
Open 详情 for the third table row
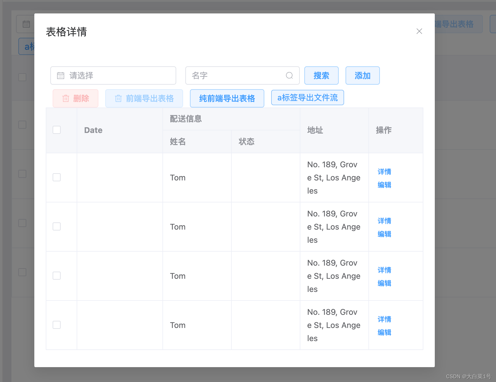(384, 270)
